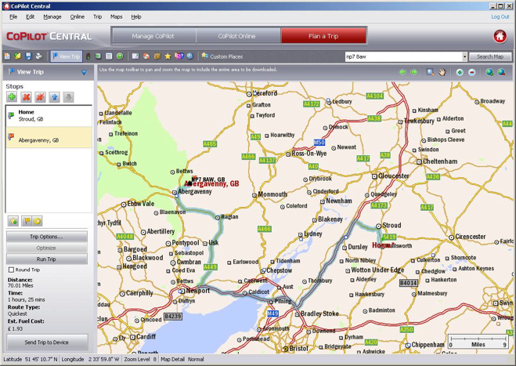Expand the View Trip panel dropdown arrow
516x366 pixels.
(85, 72)
